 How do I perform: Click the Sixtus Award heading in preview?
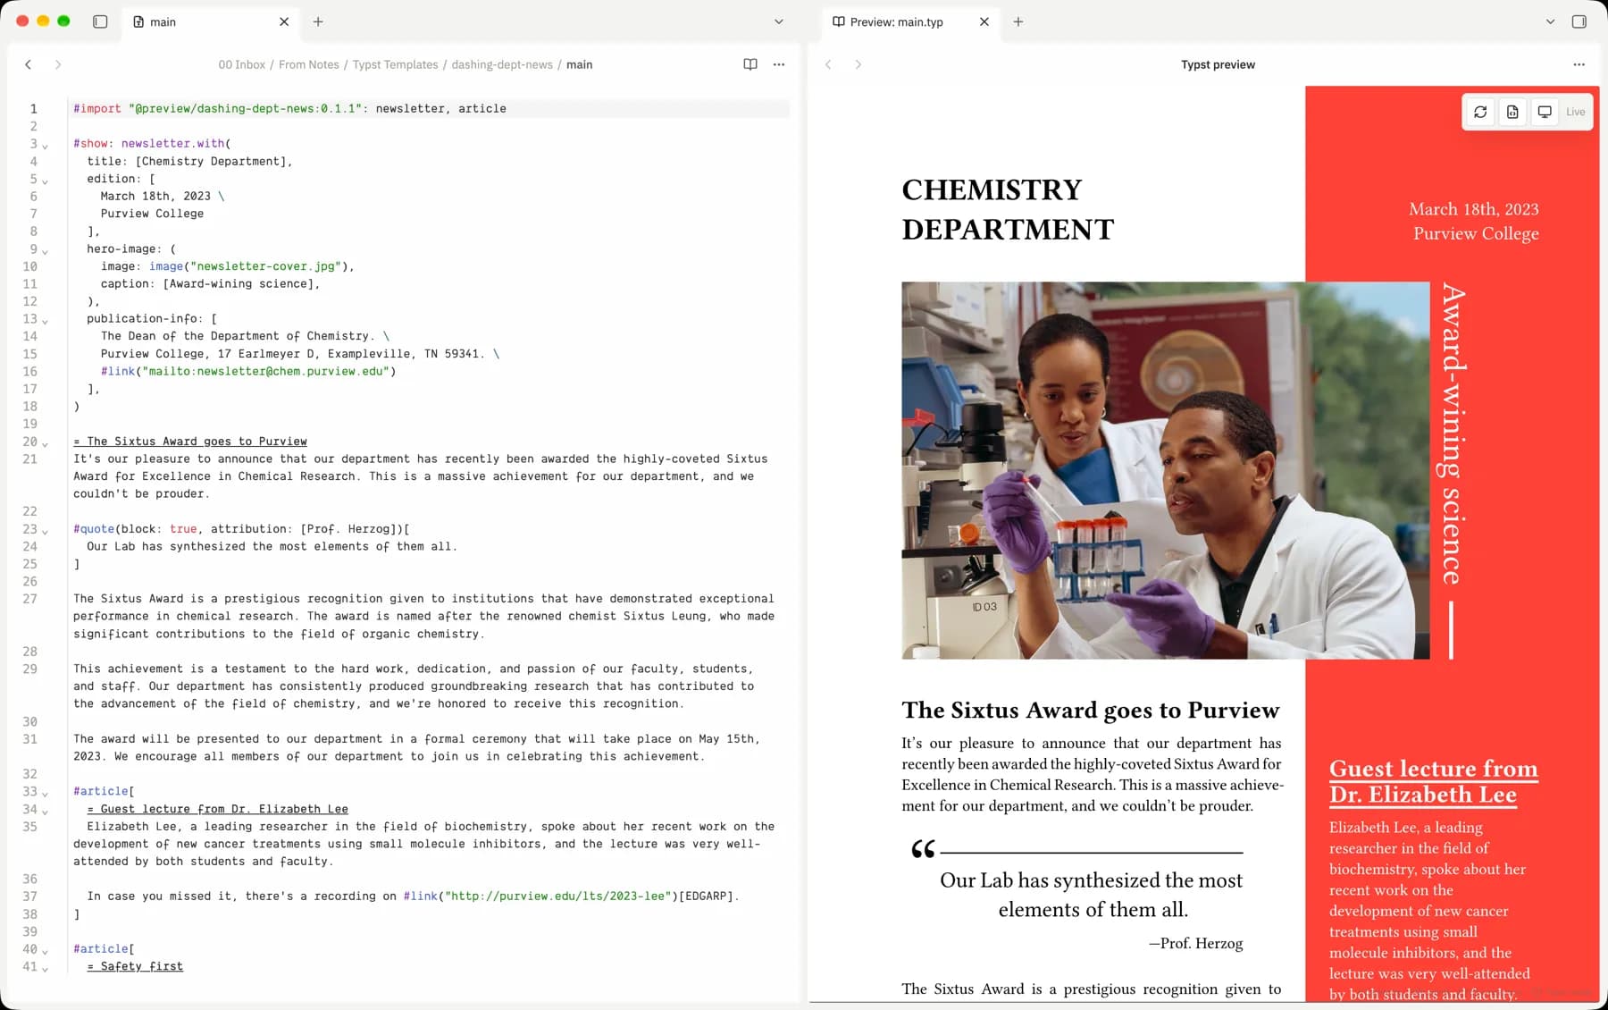(1090, 711)
